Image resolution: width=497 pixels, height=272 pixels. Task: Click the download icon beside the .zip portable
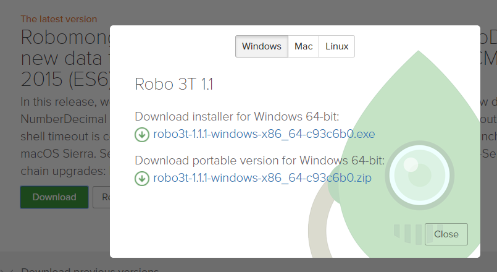(142, 179)
